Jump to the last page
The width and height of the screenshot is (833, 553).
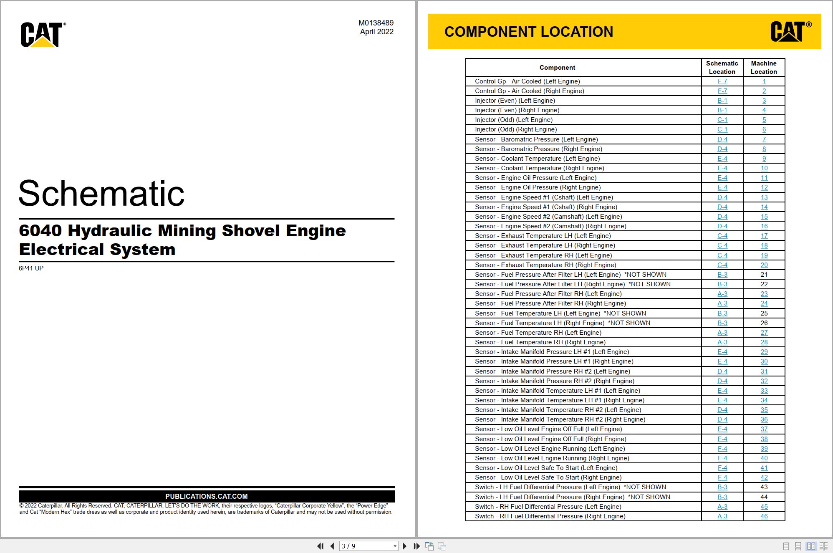click(x=416, y=546)
